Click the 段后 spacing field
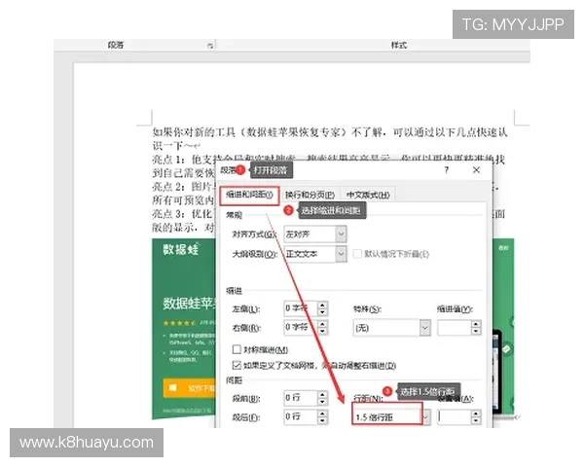 301,416
